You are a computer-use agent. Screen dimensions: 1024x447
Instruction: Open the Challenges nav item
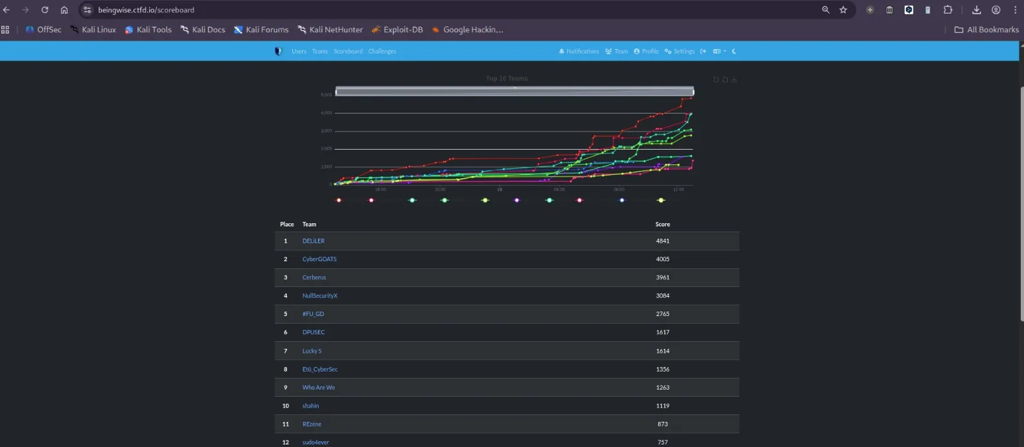point(382,51)
